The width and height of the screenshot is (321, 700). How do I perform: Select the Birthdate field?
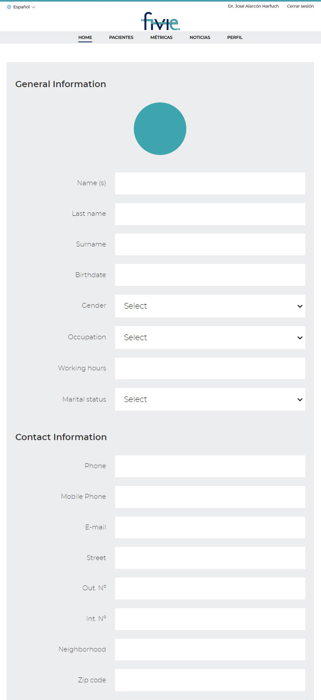210,275
